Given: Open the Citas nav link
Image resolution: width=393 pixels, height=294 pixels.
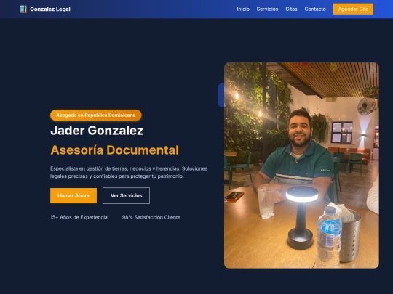Looking at the screenshot, I should 291,9.
